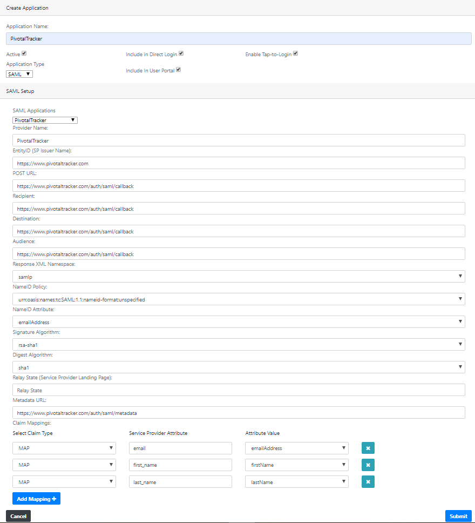Image resolution: width=475 pixels, height=523 pixels.
Task: Open lastName attribute value dropdown
Action: click(x=297, y=481)
